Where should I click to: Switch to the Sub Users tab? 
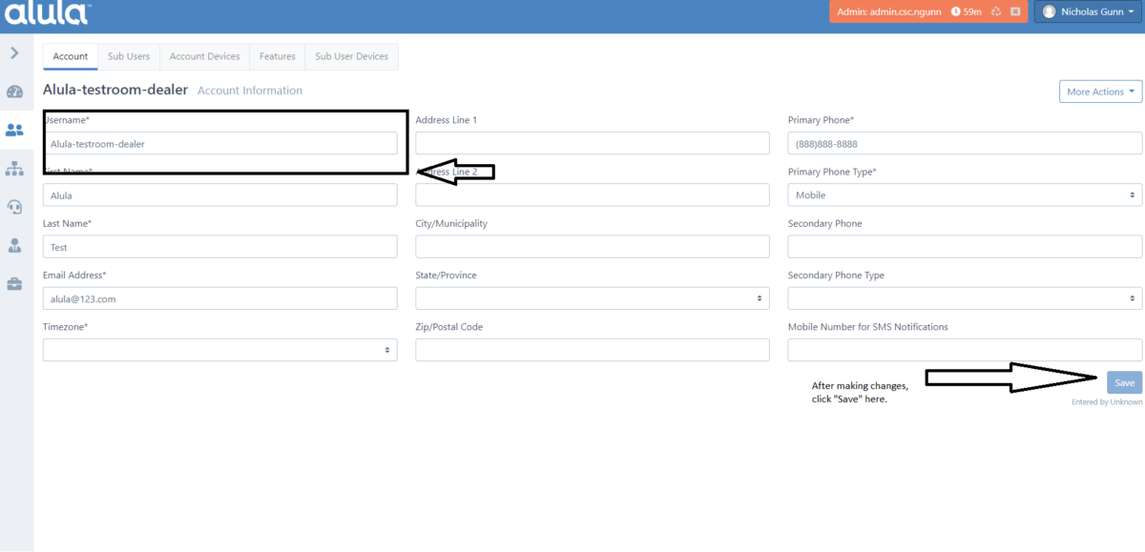point(128,56)
